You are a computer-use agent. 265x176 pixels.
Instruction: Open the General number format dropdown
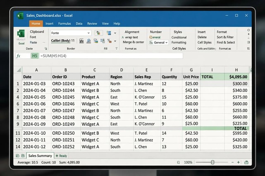point(158,42)
